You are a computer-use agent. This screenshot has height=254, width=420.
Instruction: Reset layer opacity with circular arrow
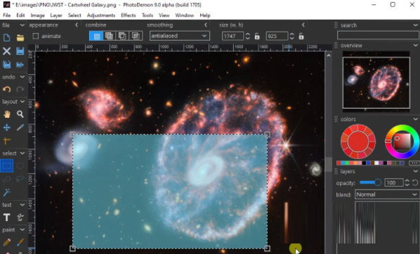tap(415, 183)
